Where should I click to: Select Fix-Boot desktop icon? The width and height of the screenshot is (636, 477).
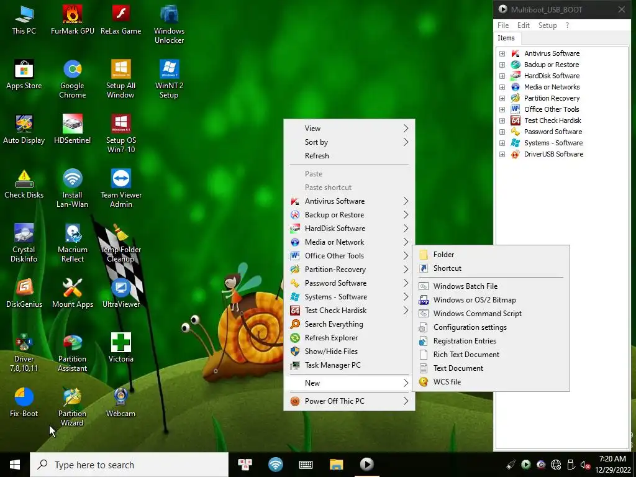[x=24, y=402]
